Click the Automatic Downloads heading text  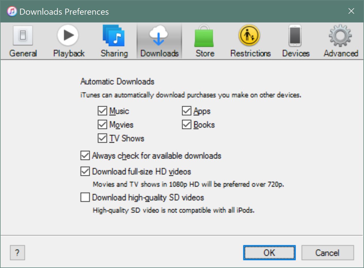tap(117, 82)
